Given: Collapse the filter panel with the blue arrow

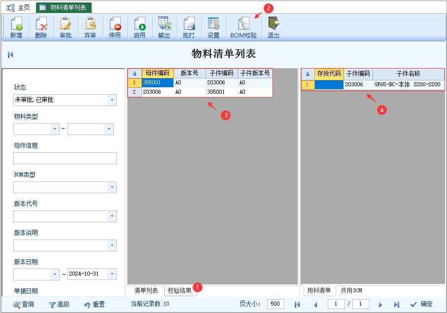Looking at the screenshot, I should [10, 54].
